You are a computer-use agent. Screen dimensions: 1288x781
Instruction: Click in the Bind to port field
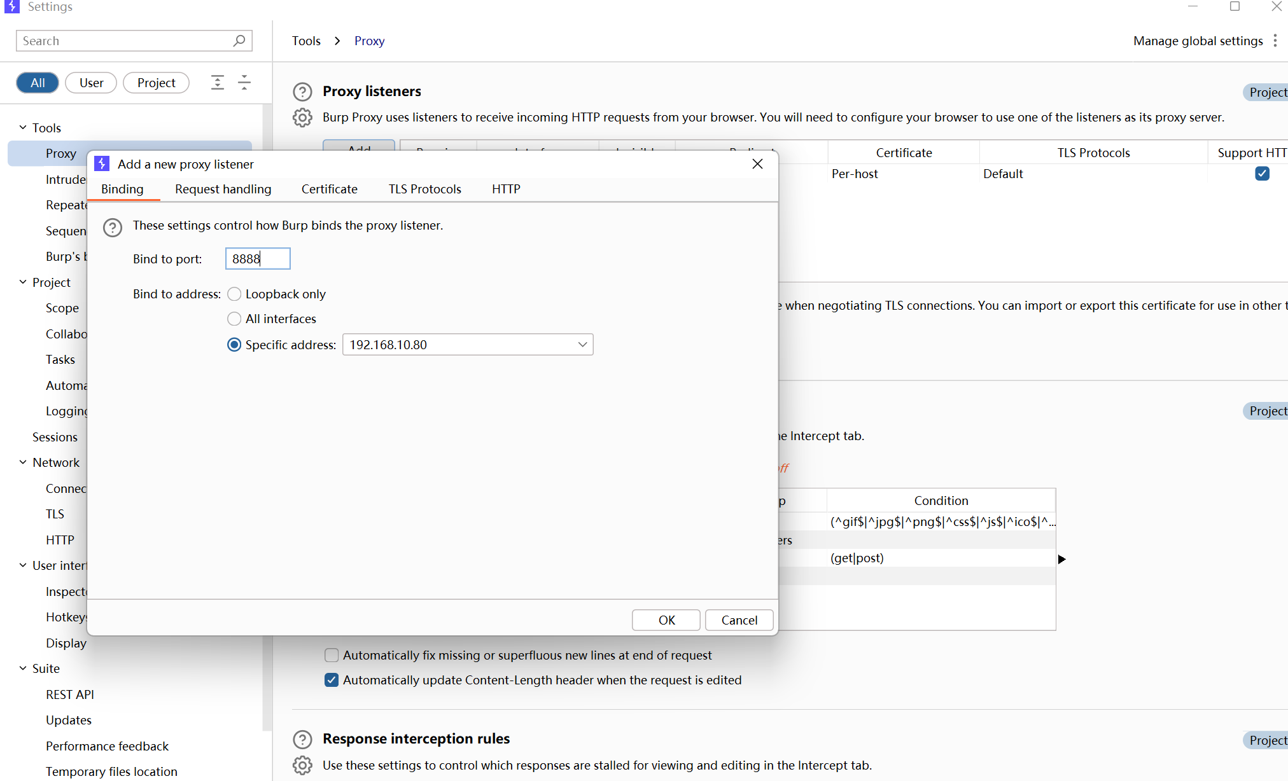click(258, 259)
